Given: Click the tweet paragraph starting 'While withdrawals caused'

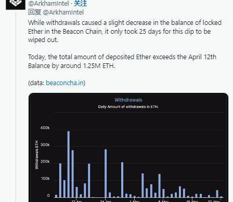Looking at the screenshot, I should [125, 31].
